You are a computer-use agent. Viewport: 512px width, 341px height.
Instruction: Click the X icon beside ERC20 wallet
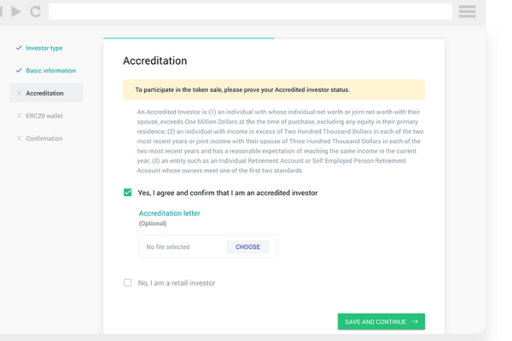point(19,116)
